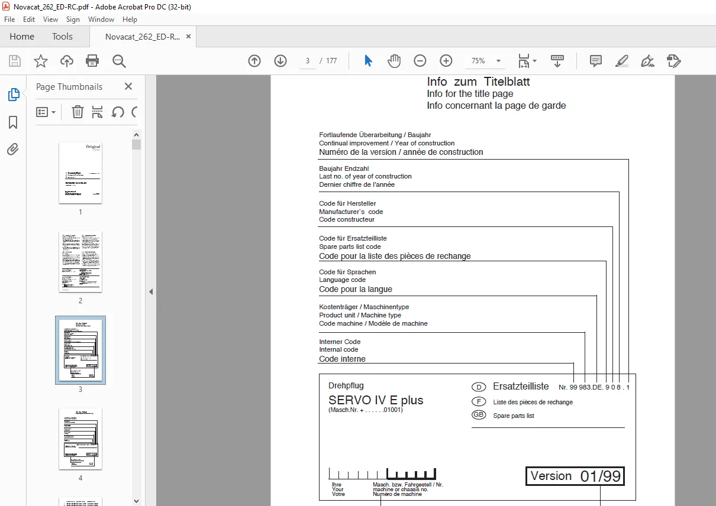Close the Page Thumbnails panel

tap(128, 86)
